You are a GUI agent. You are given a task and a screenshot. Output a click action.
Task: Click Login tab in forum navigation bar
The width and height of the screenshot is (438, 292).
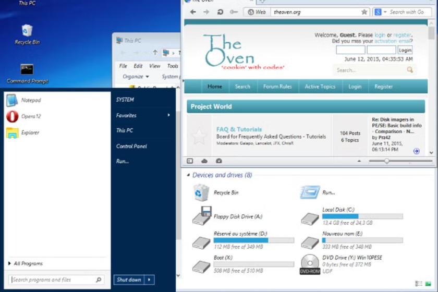[355, 87]
